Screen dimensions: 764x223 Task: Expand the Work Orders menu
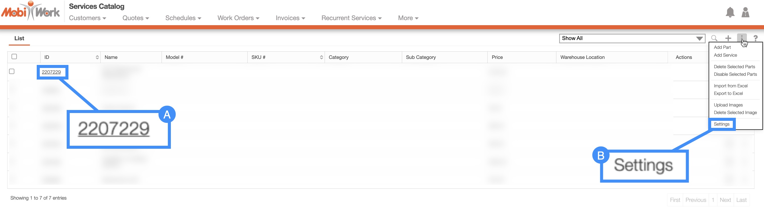[x=238, y=18]
